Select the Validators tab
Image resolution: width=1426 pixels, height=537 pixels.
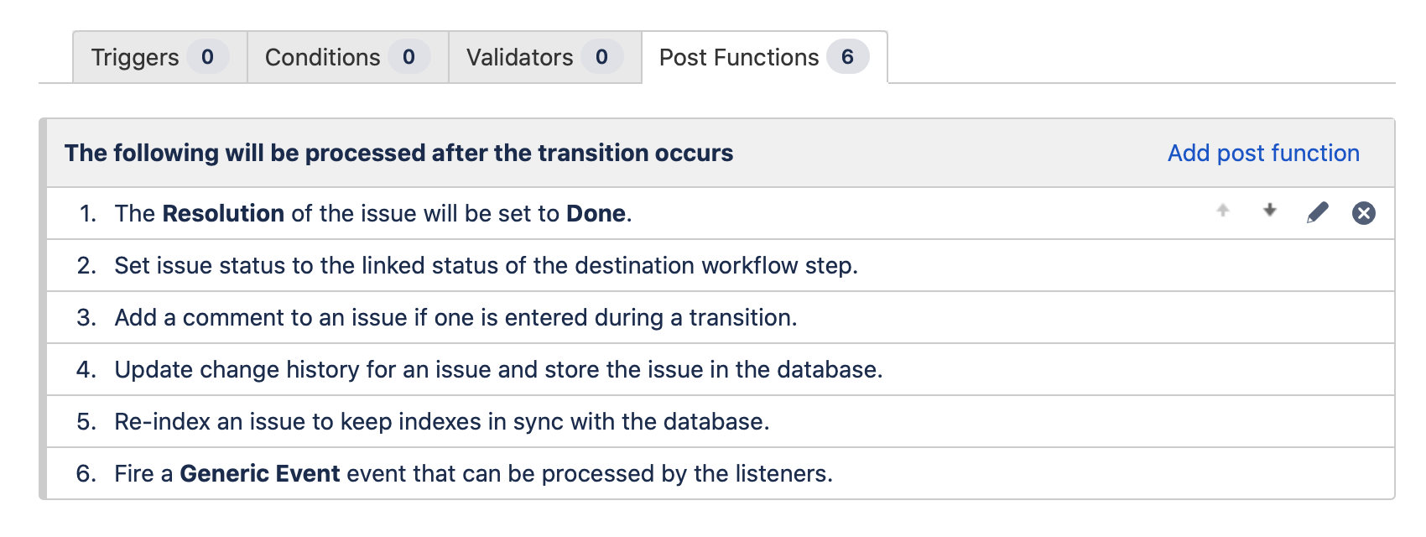(520, 57)
